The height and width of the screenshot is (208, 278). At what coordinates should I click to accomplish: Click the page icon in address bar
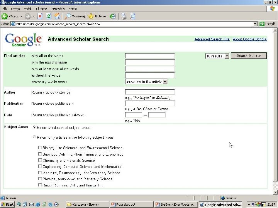[x=13, y=24]
